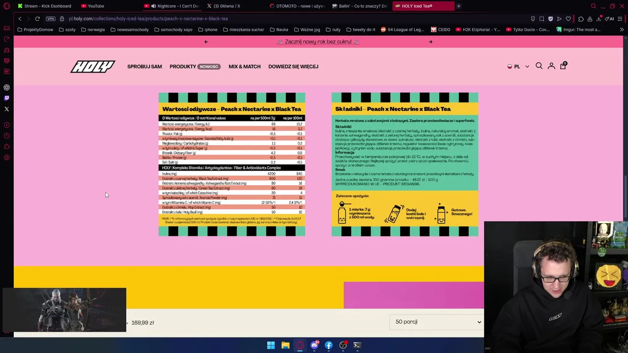Viewport: 628px width, 353px height.
Task: Show more bookmarks with the double chevron
Action: click(622, 29)
